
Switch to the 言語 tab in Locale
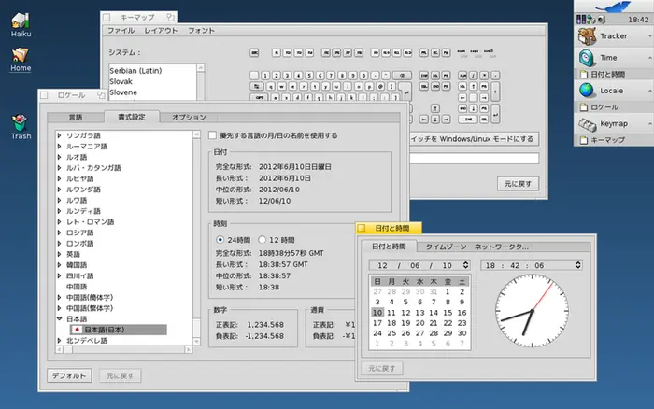pyautogui.click(x=75, y=117)
